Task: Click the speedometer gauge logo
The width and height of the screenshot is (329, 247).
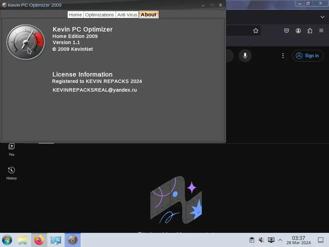Action: tap(26, 42)
